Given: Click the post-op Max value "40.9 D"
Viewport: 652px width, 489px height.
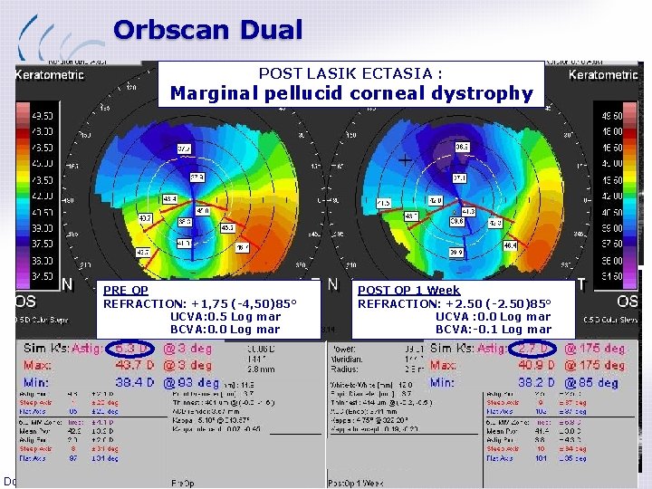Looking at the screenshot, I should (x=536, y=366).
